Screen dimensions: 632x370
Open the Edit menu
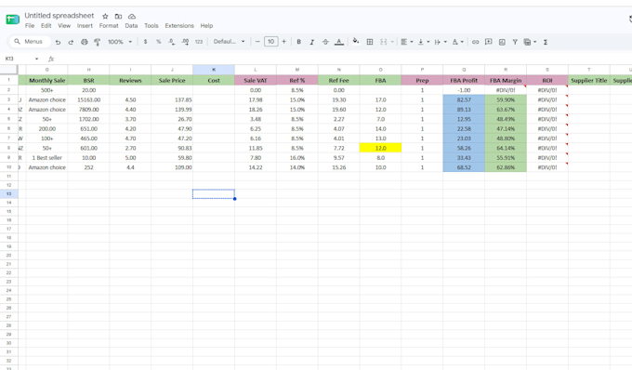46,26
